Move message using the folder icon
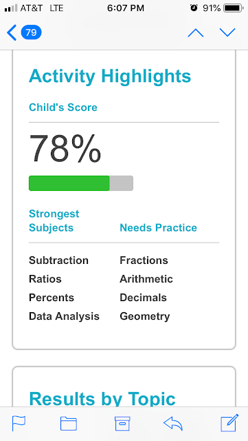248x441 pixels. tap(69, 424)
